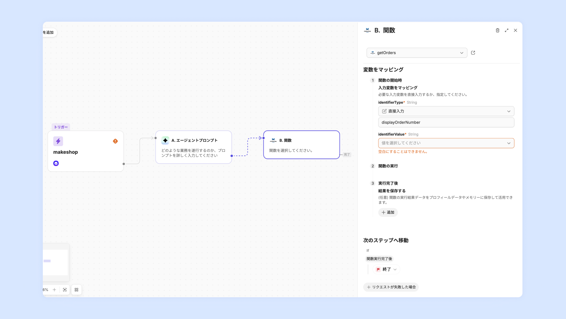Image resolution: width=566 pixels, height=319 pixels.
Task: Click the identifierType field label
Action: tap(391, 103)
